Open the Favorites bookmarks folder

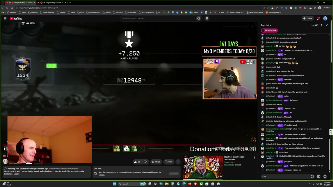point(12,12)
